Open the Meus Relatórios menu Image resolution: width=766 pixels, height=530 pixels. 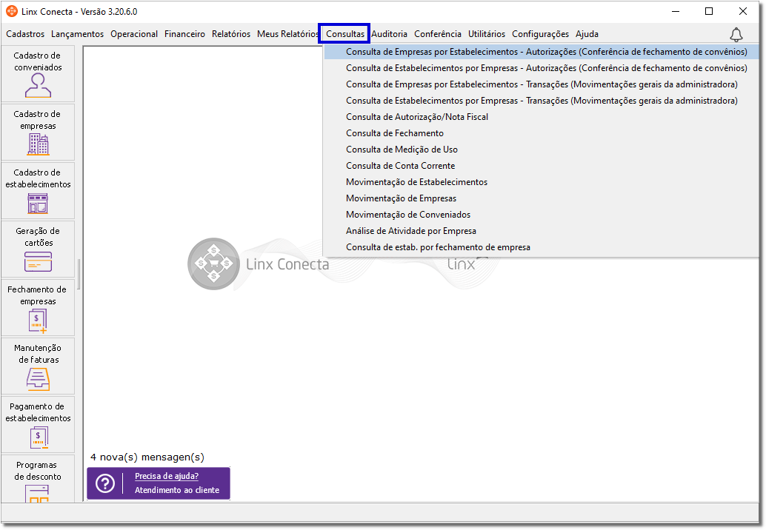click(x=287, y=34)
